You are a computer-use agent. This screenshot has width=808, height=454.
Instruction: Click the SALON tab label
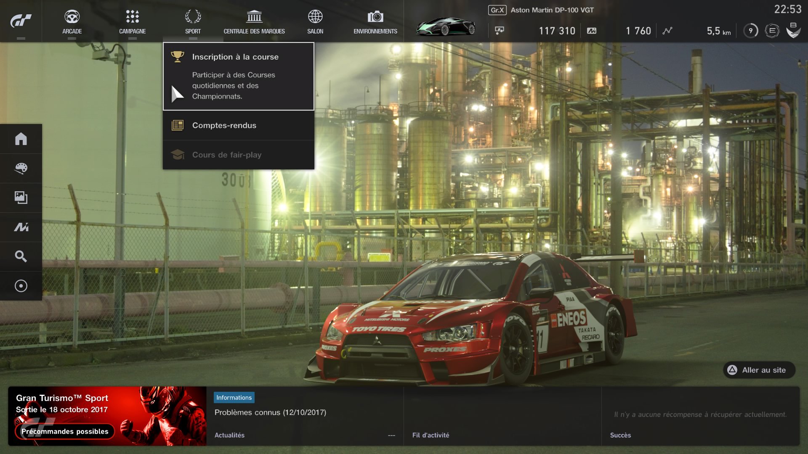pyautogui.click(x=315, y=32)
